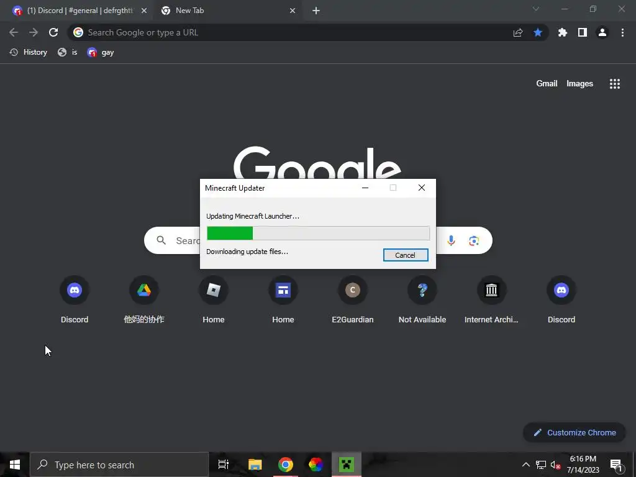
Task: Search by image with Google Lens
Action: click(x=474, y=240)
